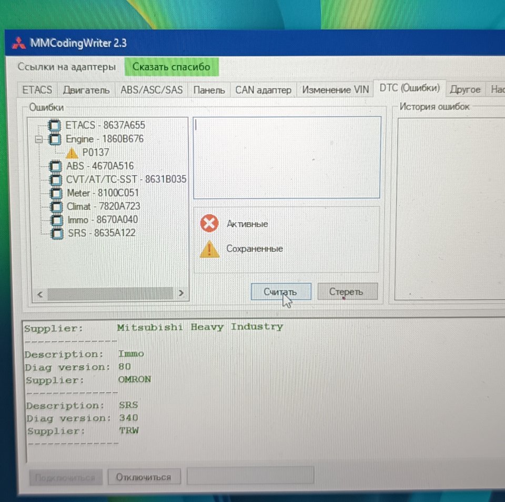Select the P0137 error code
Viewport: 505px width, 502px height.
tap(96, 153)
